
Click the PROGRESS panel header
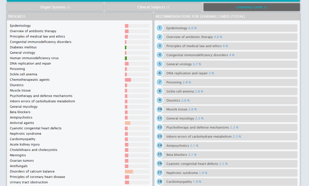(80, 17)
